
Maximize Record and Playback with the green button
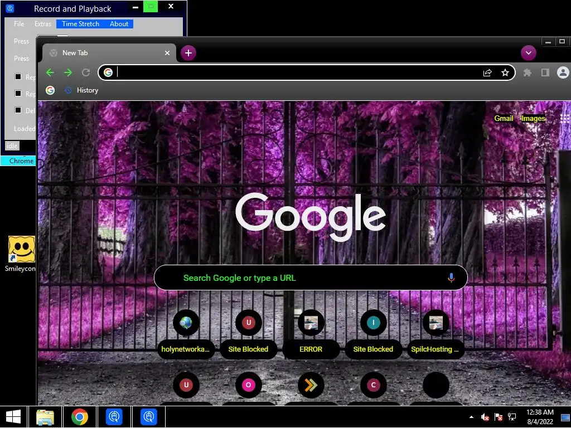pyautogui.click(x=151, y=6)
